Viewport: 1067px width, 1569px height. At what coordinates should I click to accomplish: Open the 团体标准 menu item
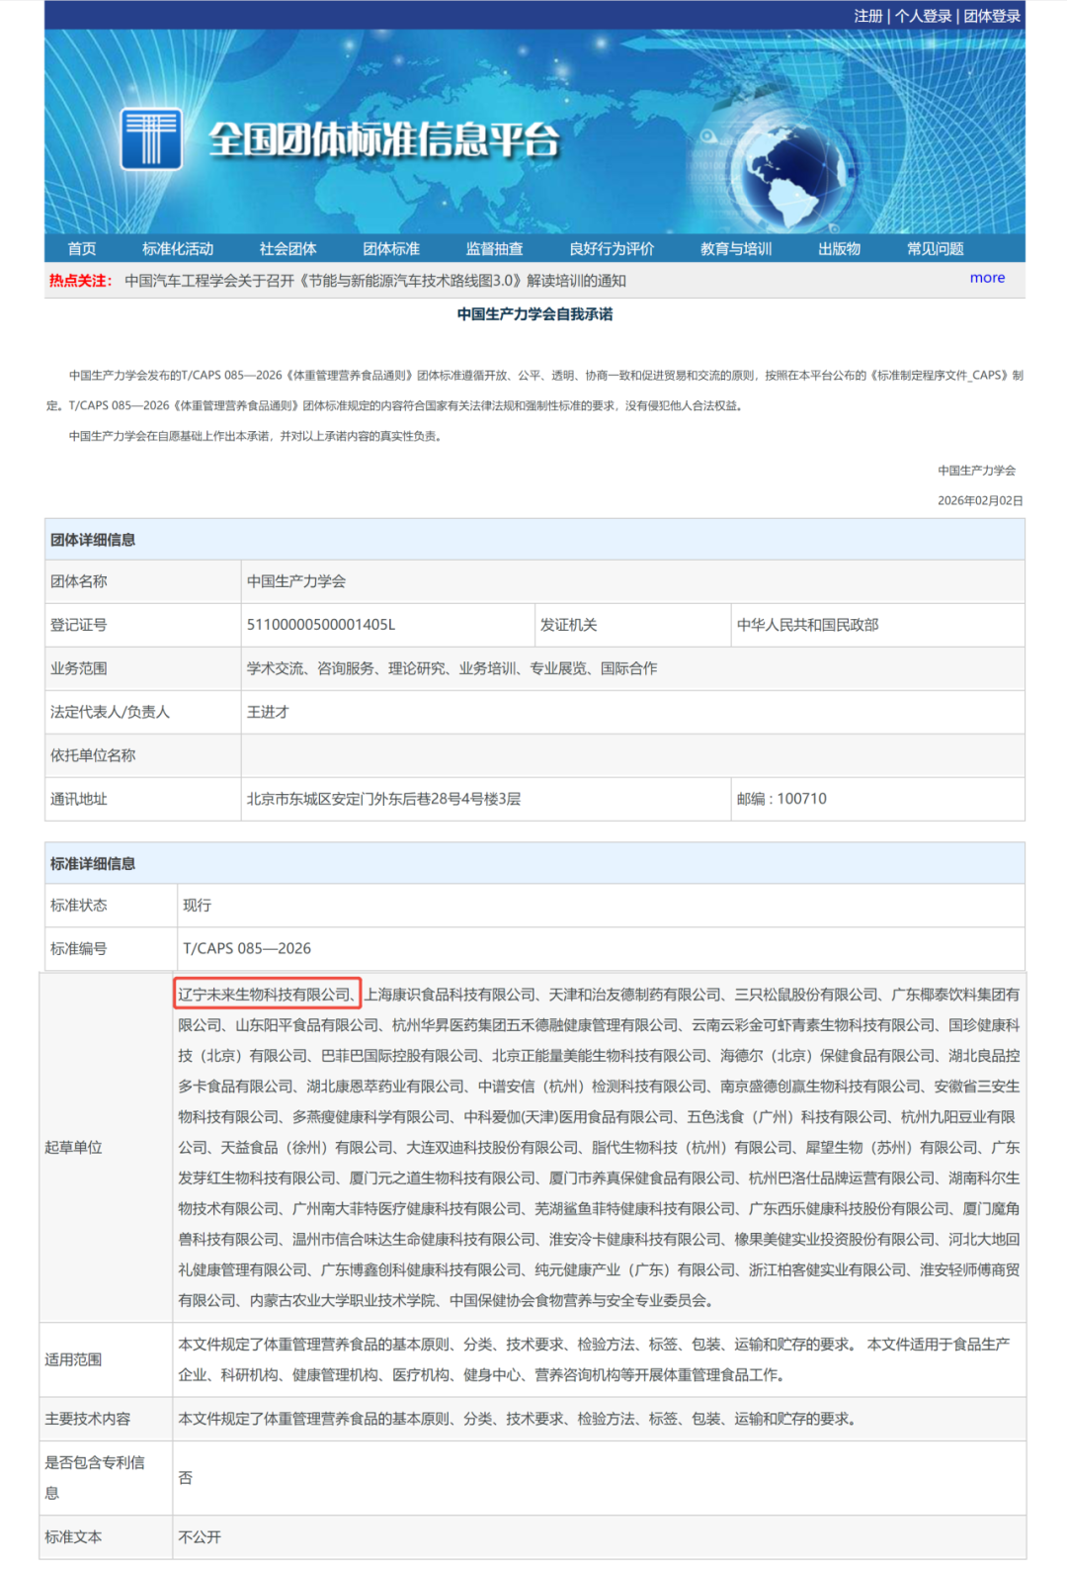391,249
